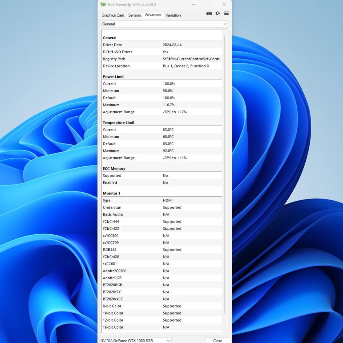Click the Bus 1, Device 0, Function 0 value
Screen dimensions: 343x343
click(x=186, y=66)
